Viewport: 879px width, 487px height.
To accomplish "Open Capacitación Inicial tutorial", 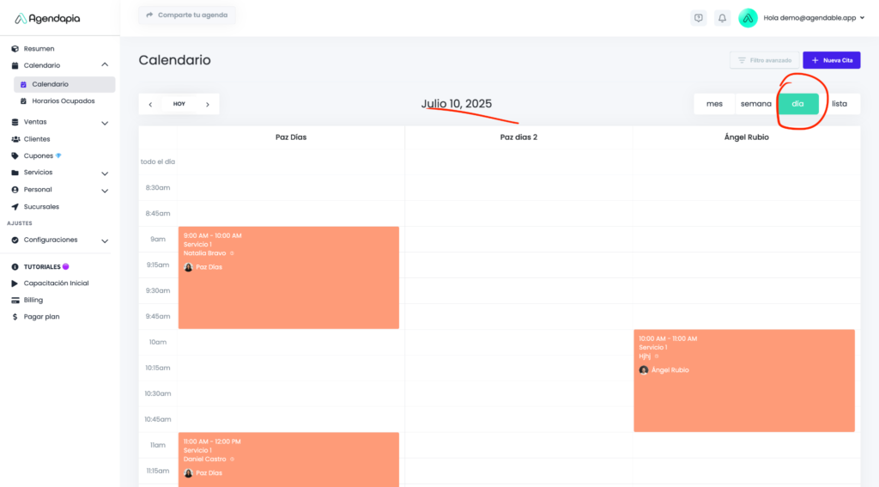I will (x=56, y=283).
